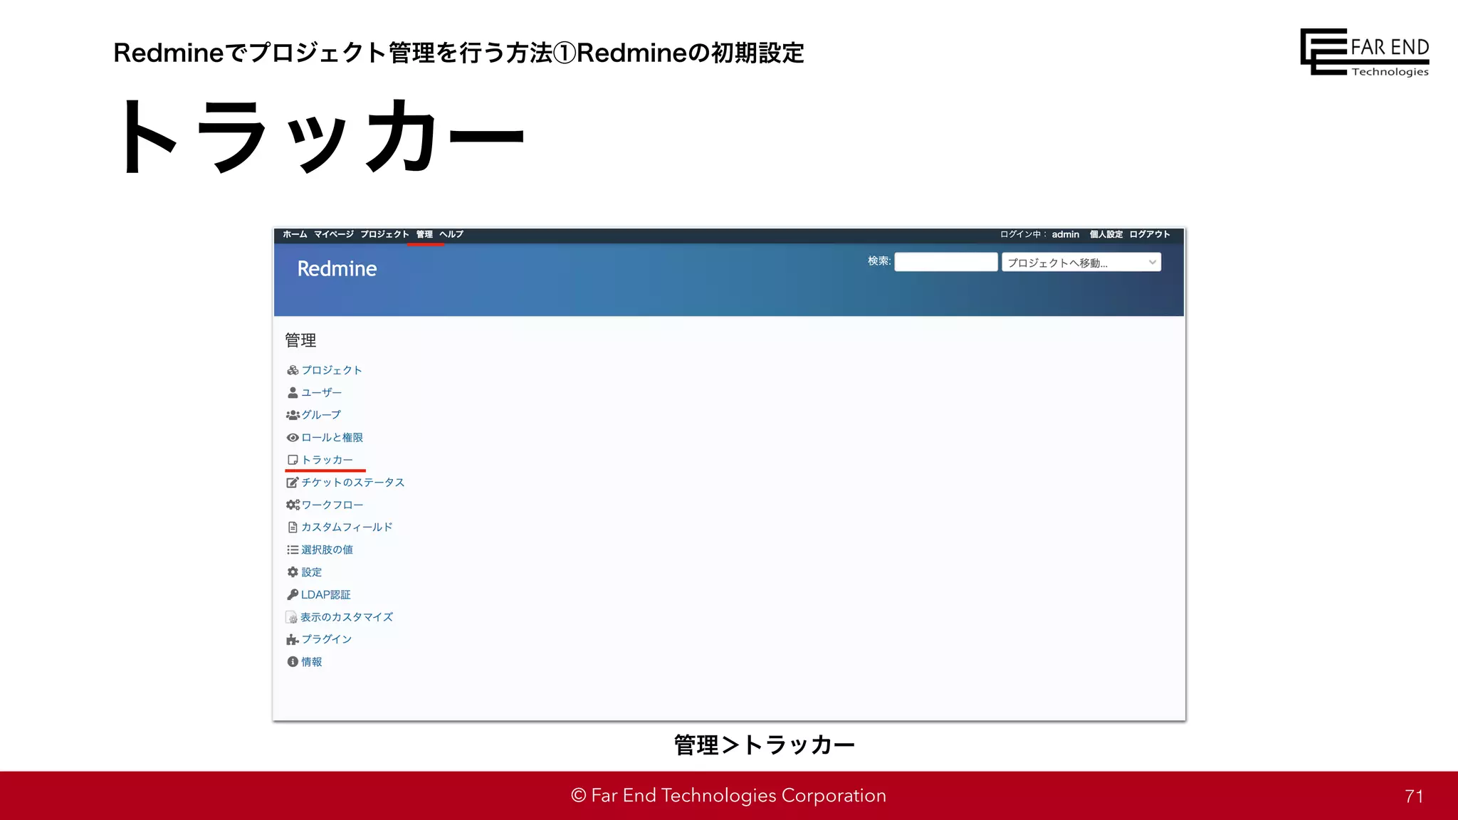Click the info icon beside 情報

click(x=293, y=662)
